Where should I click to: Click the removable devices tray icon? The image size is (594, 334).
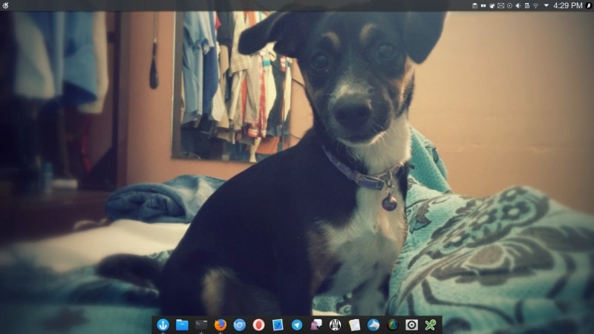coord(527,6)
